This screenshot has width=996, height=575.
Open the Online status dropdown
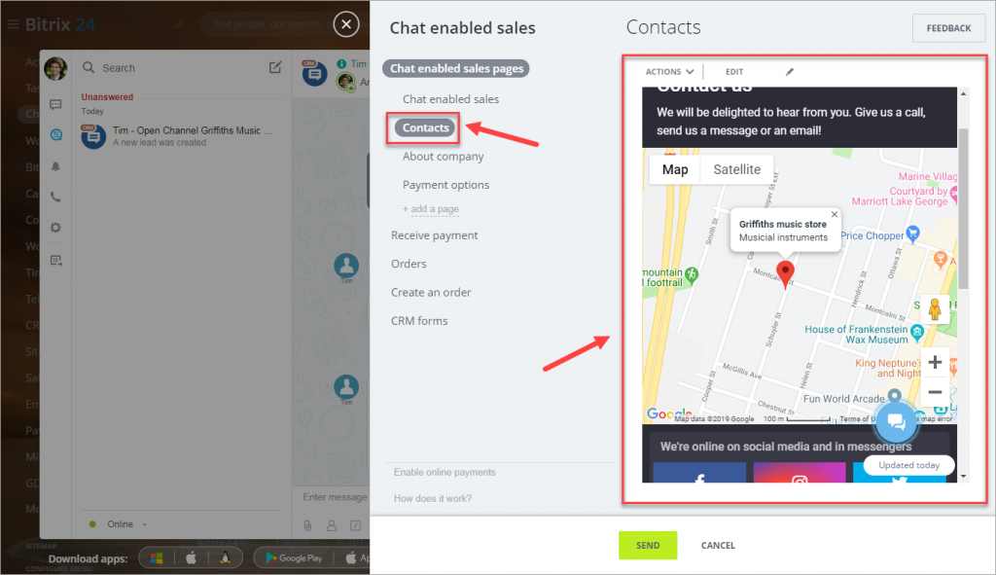click(x=120, y=524)
